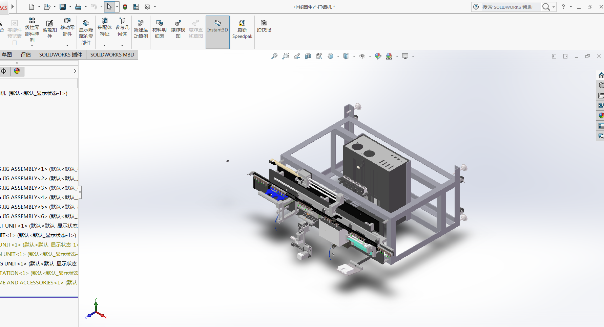Viewport: 604px width, 327px height.
Task: Click the Zoom to Fit magnifier icon
Action: (274, 56)
